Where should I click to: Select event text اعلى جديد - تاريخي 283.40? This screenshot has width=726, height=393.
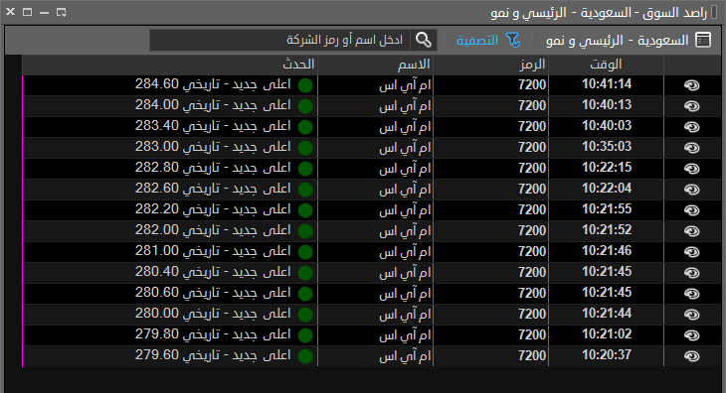click(213, 126)
